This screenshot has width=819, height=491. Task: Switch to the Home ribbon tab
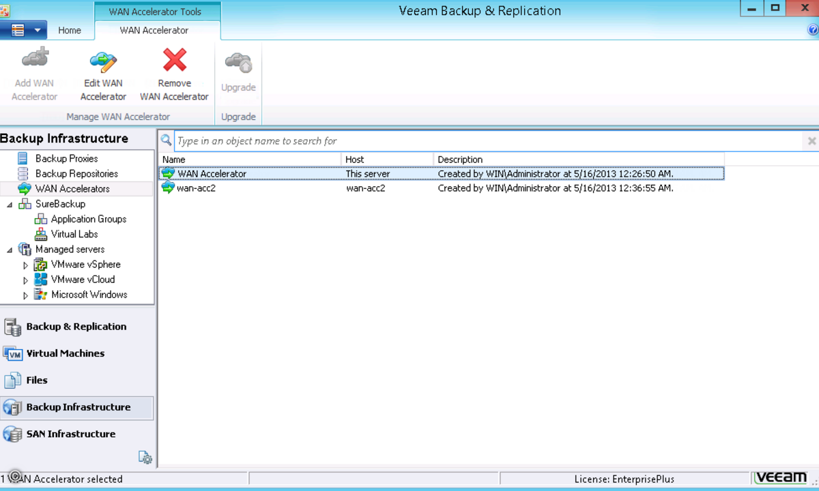(x=70, y=30)
